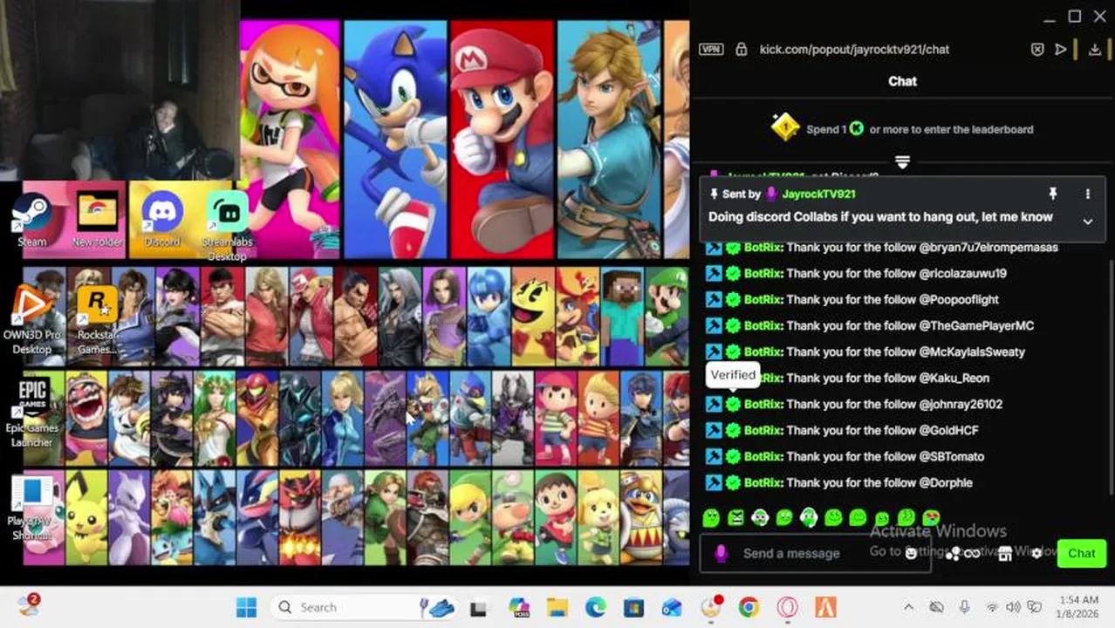
Task: Click @bryan7u7elrompemasas follow message
Action: pos(881,247)
